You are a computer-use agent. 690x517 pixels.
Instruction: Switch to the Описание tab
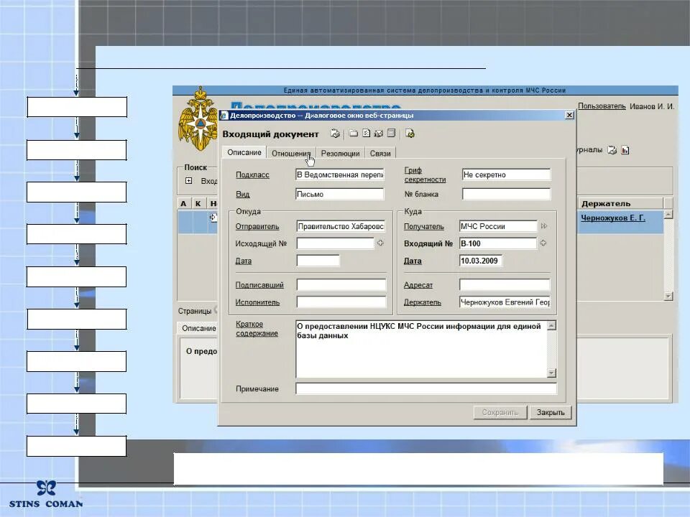point(244,152)
